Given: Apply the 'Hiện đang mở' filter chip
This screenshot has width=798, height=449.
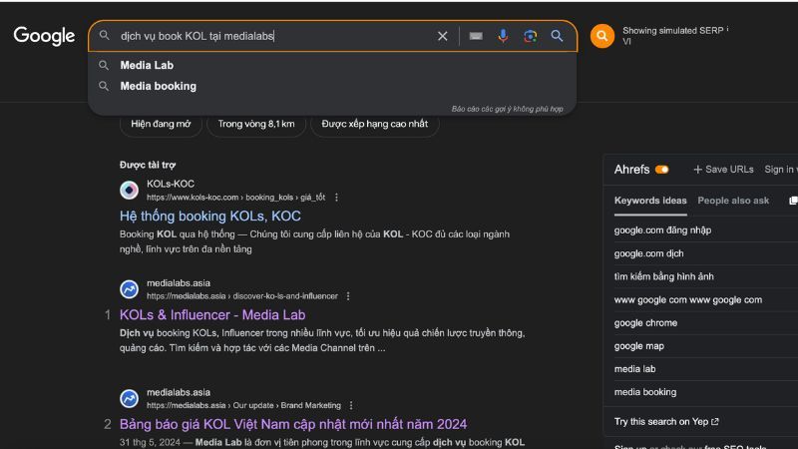Looking at the screenshot, I should [x=161, y=124].
